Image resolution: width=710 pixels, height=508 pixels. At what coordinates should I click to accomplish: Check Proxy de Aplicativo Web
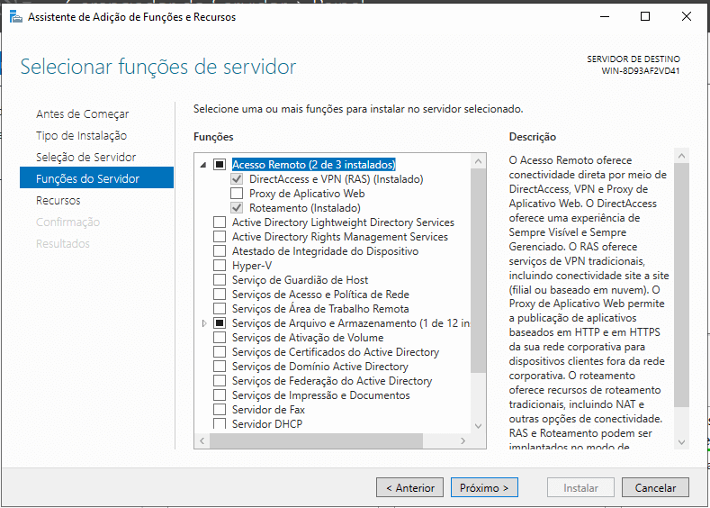237,194
